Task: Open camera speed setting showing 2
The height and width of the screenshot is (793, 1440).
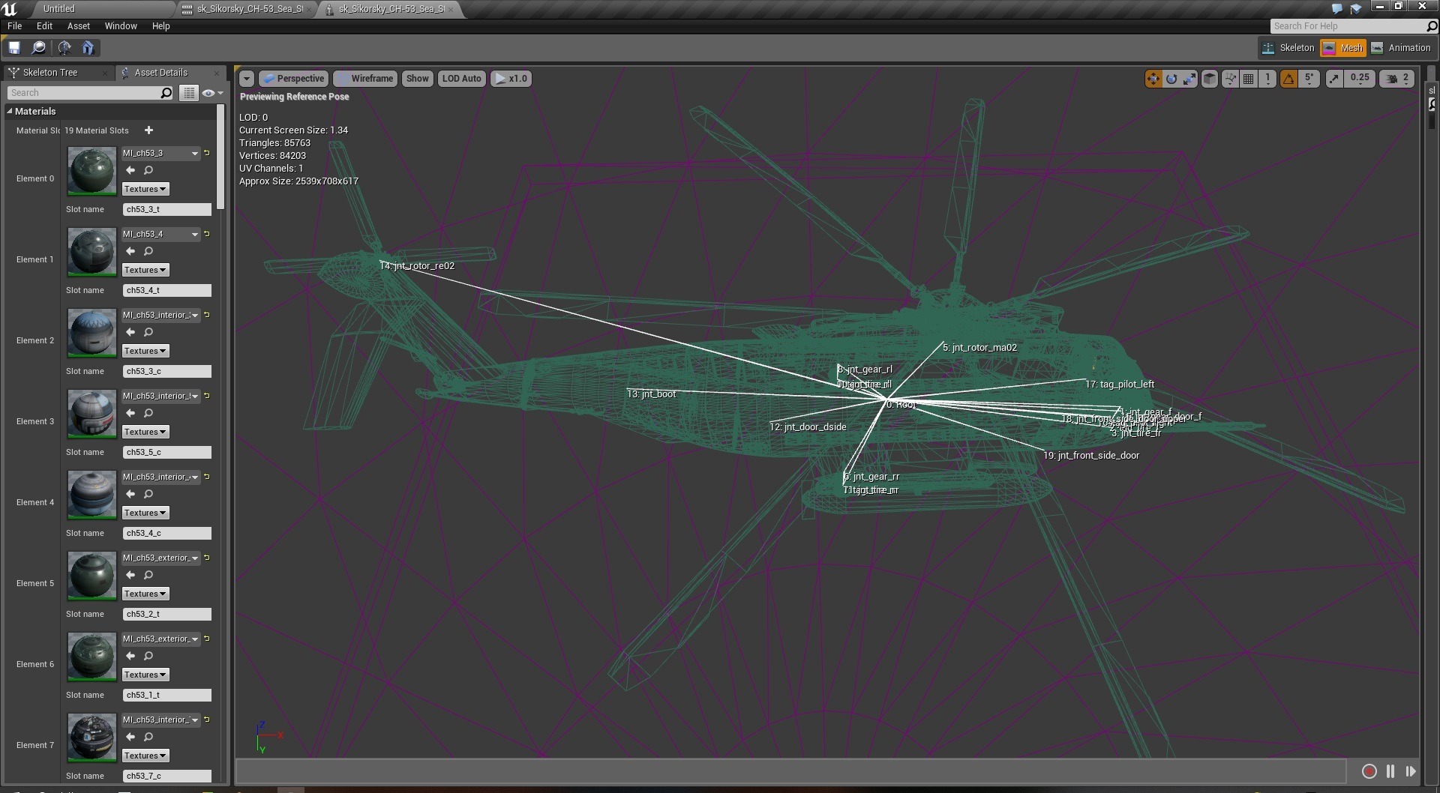Action: click(1398, 79)
